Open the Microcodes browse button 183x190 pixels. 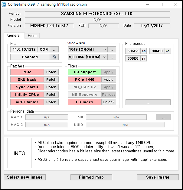pyautogui.click(x=148, y=102)
